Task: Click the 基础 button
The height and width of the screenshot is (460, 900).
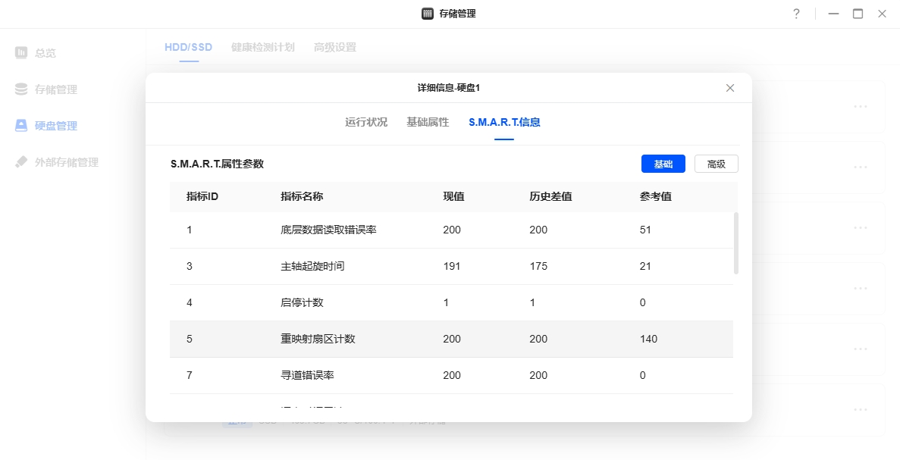Action: click(x=663, y=164)
